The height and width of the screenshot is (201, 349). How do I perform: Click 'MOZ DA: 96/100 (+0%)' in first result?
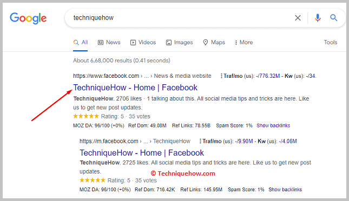click(x=98, y=125)
